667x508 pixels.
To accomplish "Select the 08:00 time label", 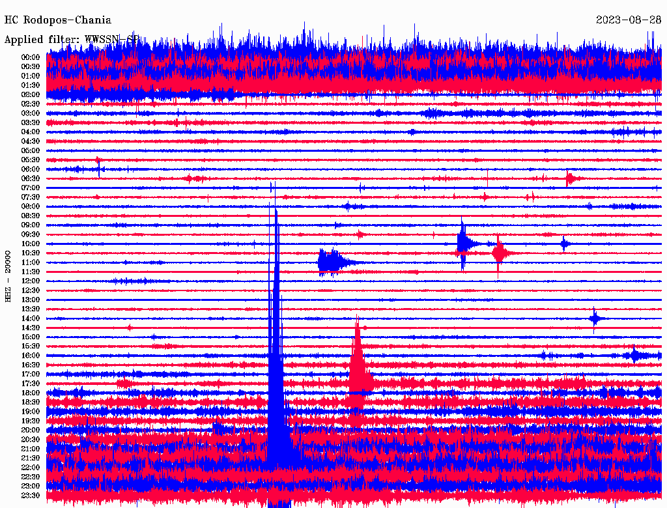I will pos(31,206).
